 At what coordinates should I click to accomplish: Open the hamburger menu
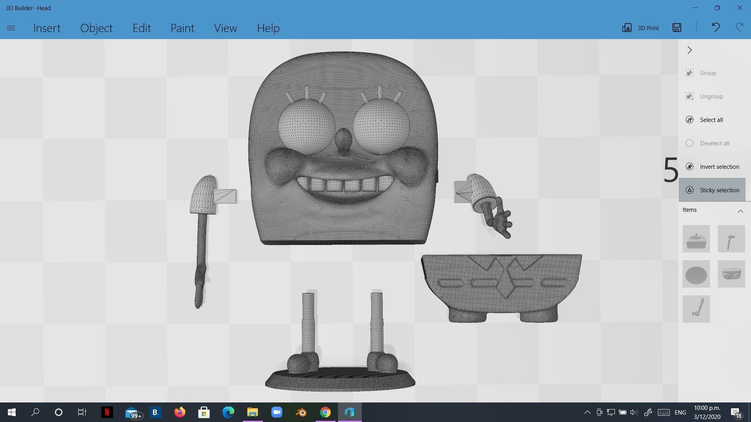coord(11,28)
